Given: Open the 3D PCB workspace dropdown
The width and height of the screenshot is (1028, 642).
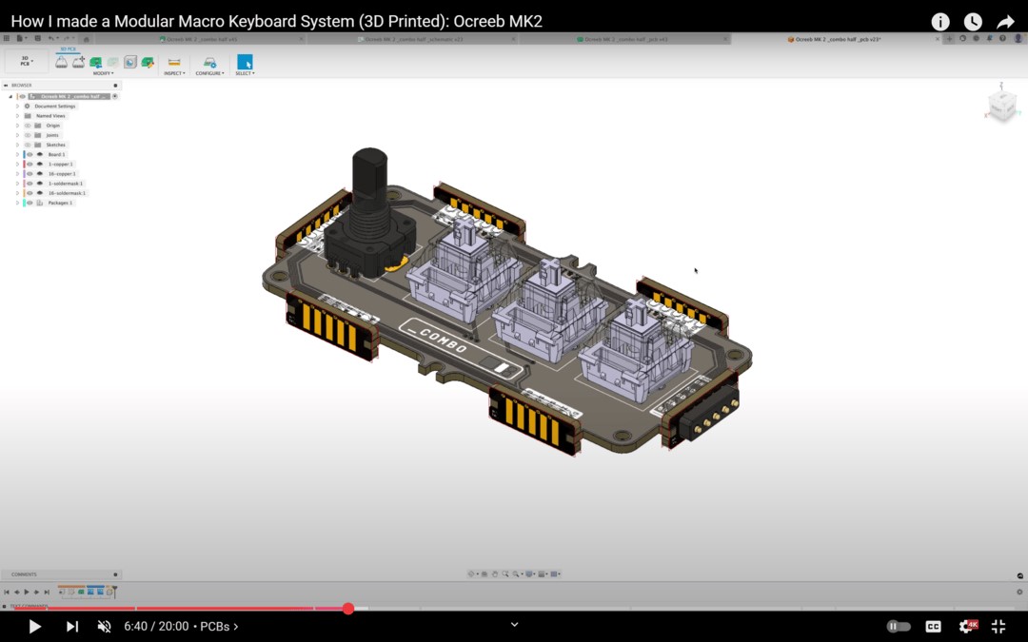Looking at the screenshot, I should coord(27,61).
